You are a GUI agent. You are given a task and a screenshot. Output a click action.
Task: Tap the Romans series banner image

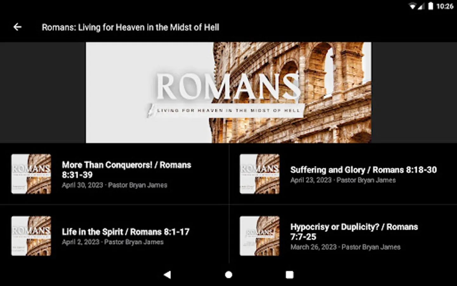point(228,92)
